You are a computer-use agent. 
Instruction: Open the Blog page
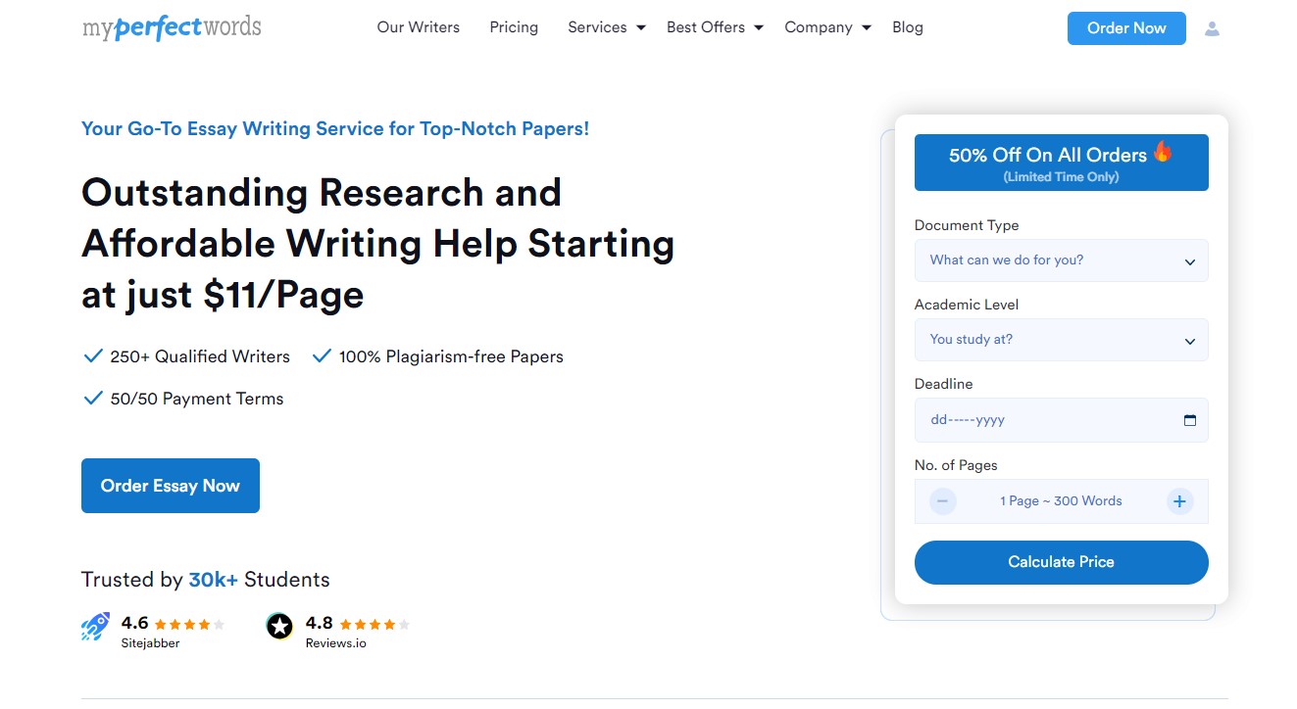click(907, 27)
